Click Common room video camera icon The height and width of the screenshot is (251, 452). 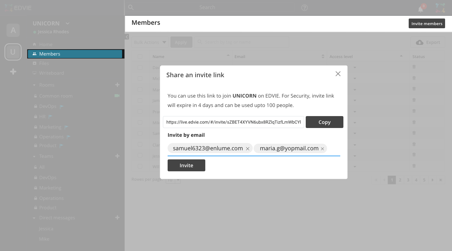117,96
